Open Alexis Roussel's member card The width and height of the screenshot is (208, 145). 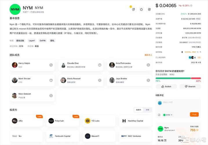point(81,80)
